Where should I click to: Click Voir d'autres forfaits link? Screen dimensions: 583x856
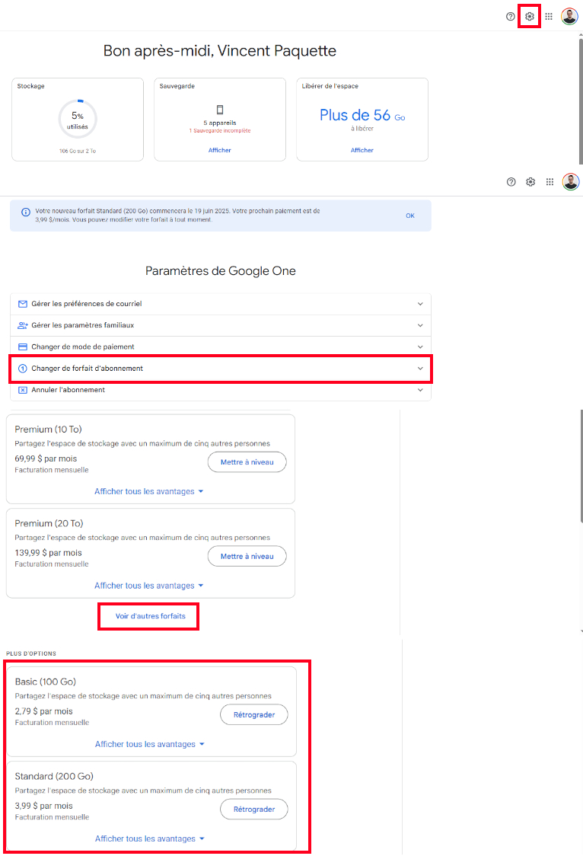click(x=151, y=616)
